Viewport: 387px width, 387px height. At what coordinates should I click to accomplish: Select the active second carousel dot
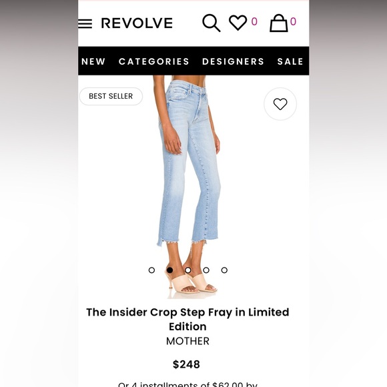point(169,270)
